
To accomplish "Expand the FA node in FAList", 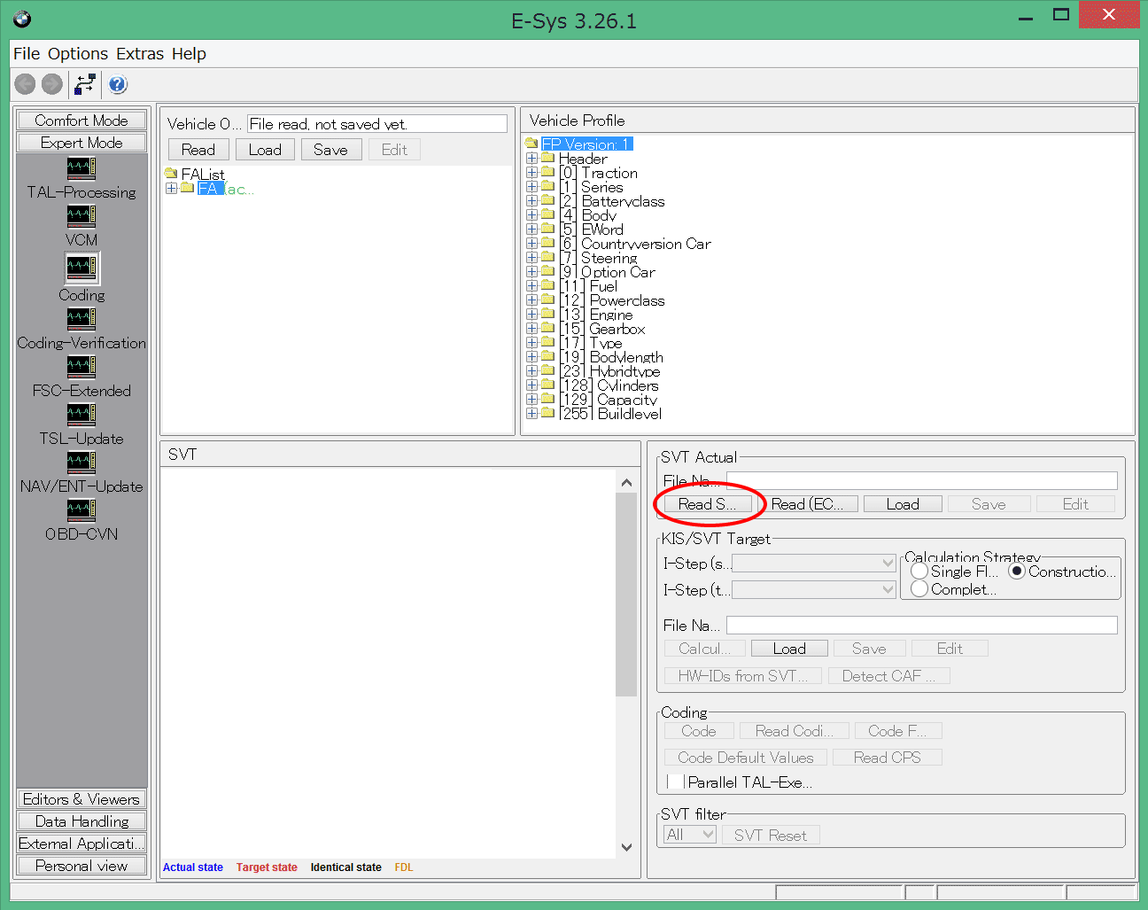I will [x=172, y=188].
